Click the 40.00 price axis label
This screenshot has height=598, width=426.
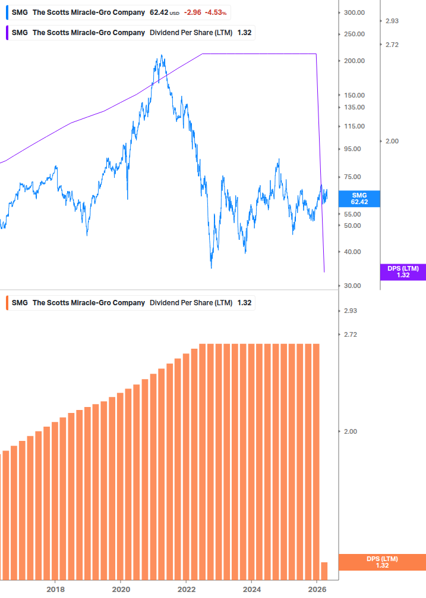[x=352, y=252]
